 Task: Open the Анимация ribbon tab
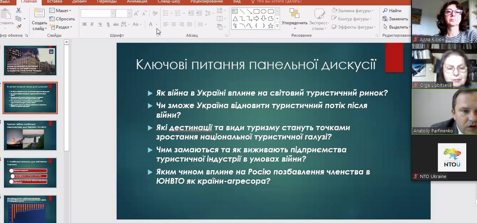coord(137,2)
